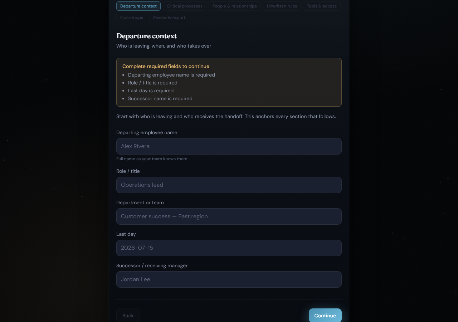This screenshot has width=458, height=322.
Task: Click the 'Successor name is required' error
Action: [160, 98]
